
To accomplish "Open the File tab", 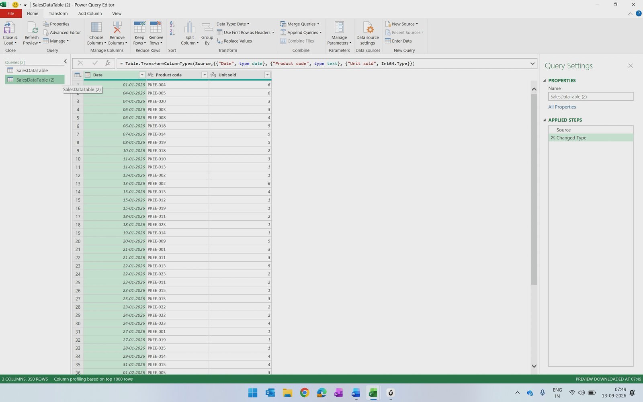I will click(x=11, y=14).
